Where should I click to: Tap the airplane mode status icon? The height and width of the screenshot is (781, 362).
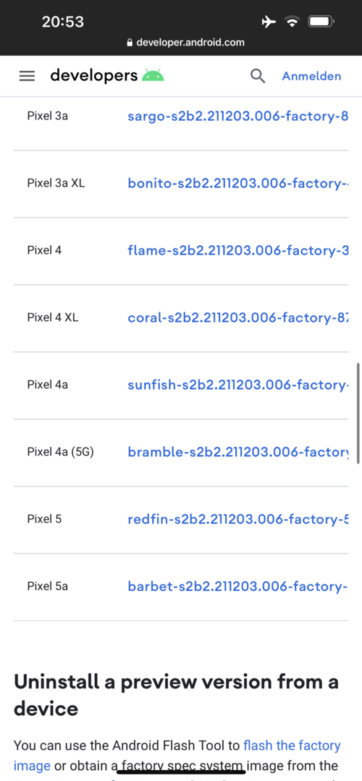tap(269, 22)
